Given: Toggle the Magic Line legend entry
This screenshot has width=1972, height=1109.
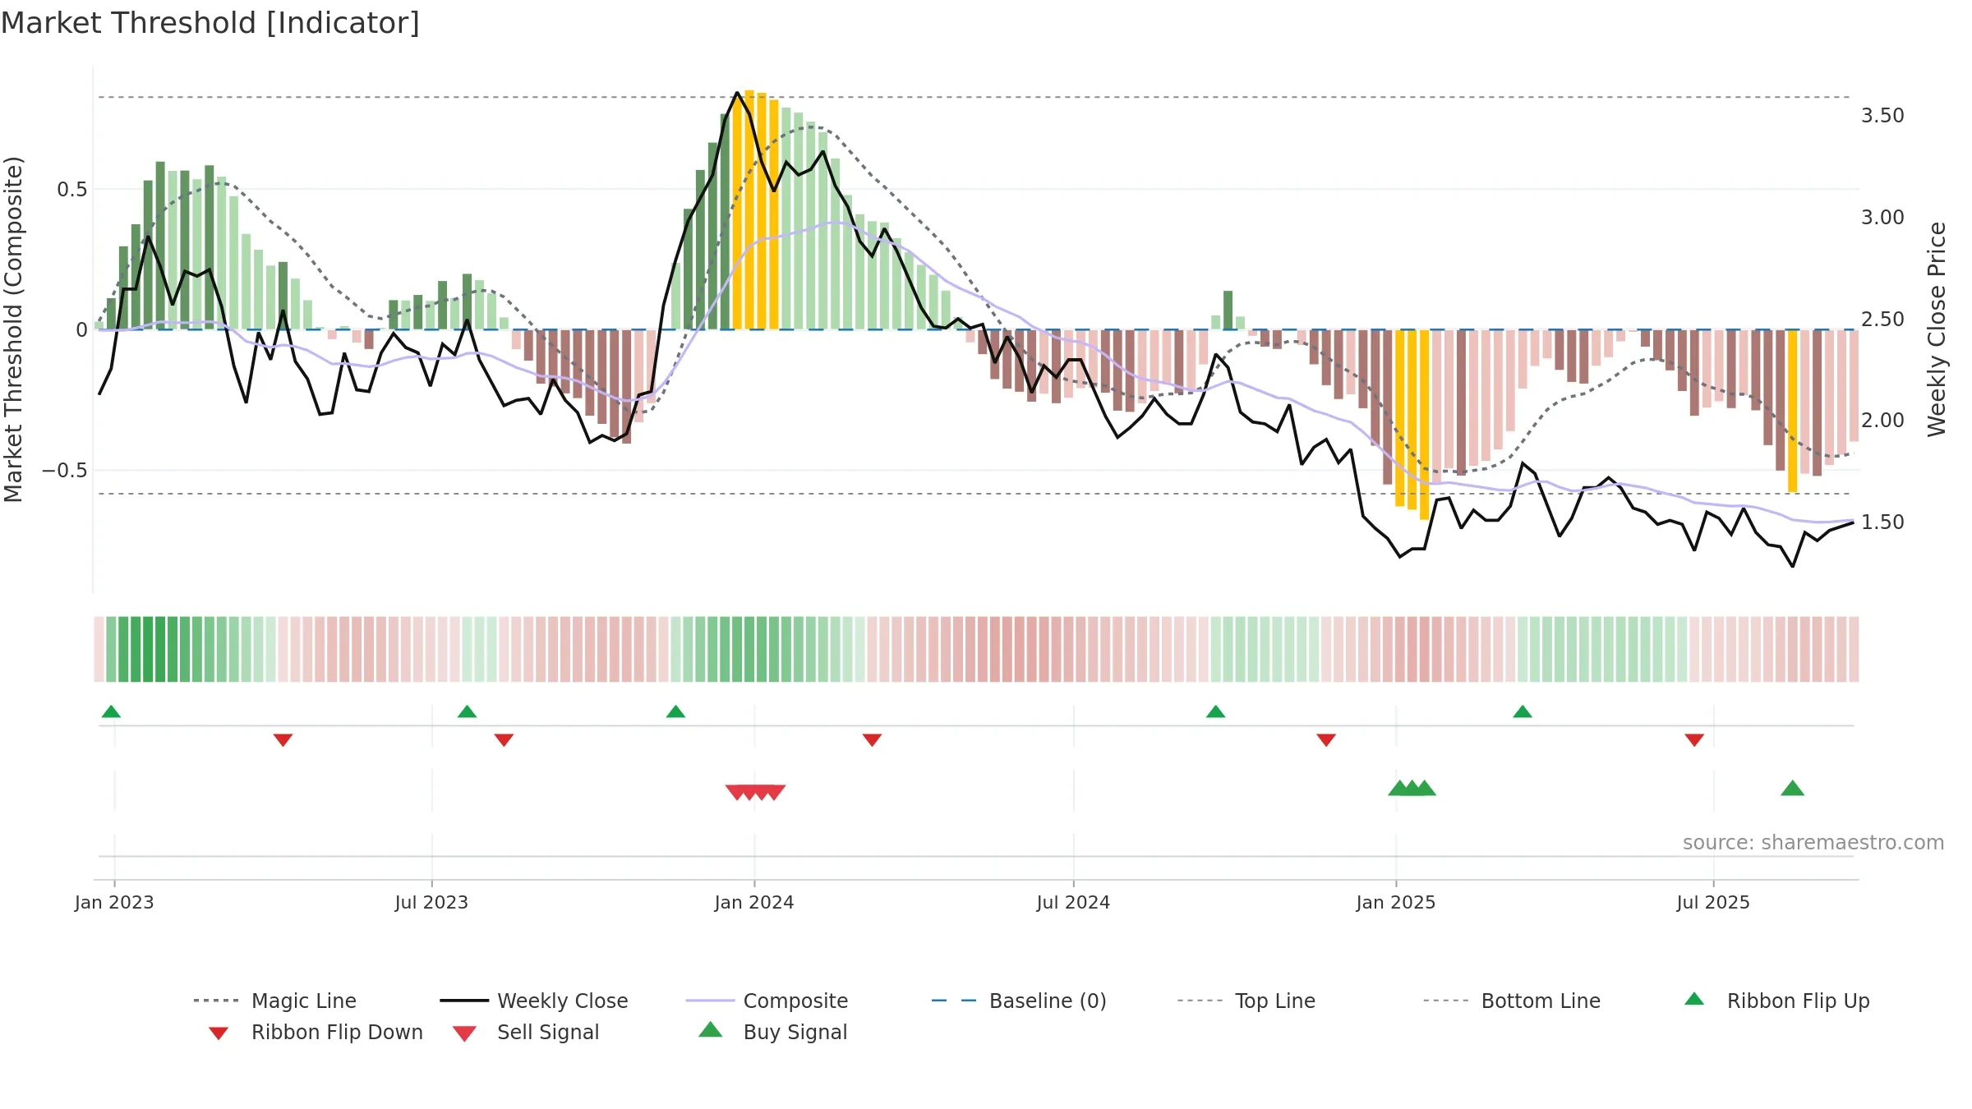Looking at the screenshot, I should [x=275, y=1001].
